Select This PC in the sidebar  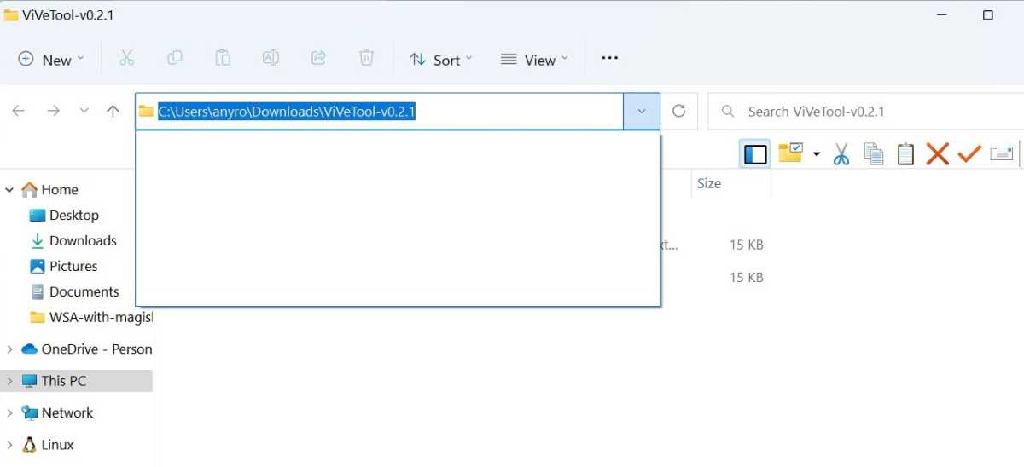54,381
